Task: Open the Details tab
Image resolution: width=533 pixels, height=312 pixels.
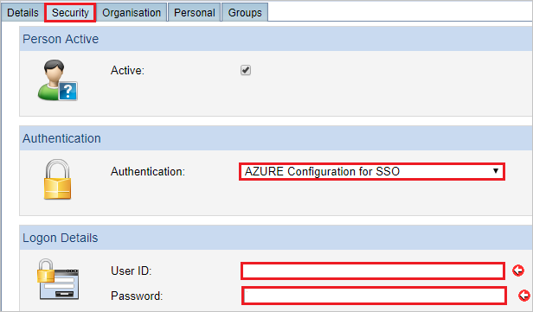Action: pyautogui.click(x=22, y=13)
